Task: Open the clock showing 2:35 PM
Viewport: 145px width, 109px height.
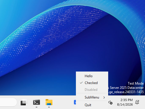Action: coord(125,102)
